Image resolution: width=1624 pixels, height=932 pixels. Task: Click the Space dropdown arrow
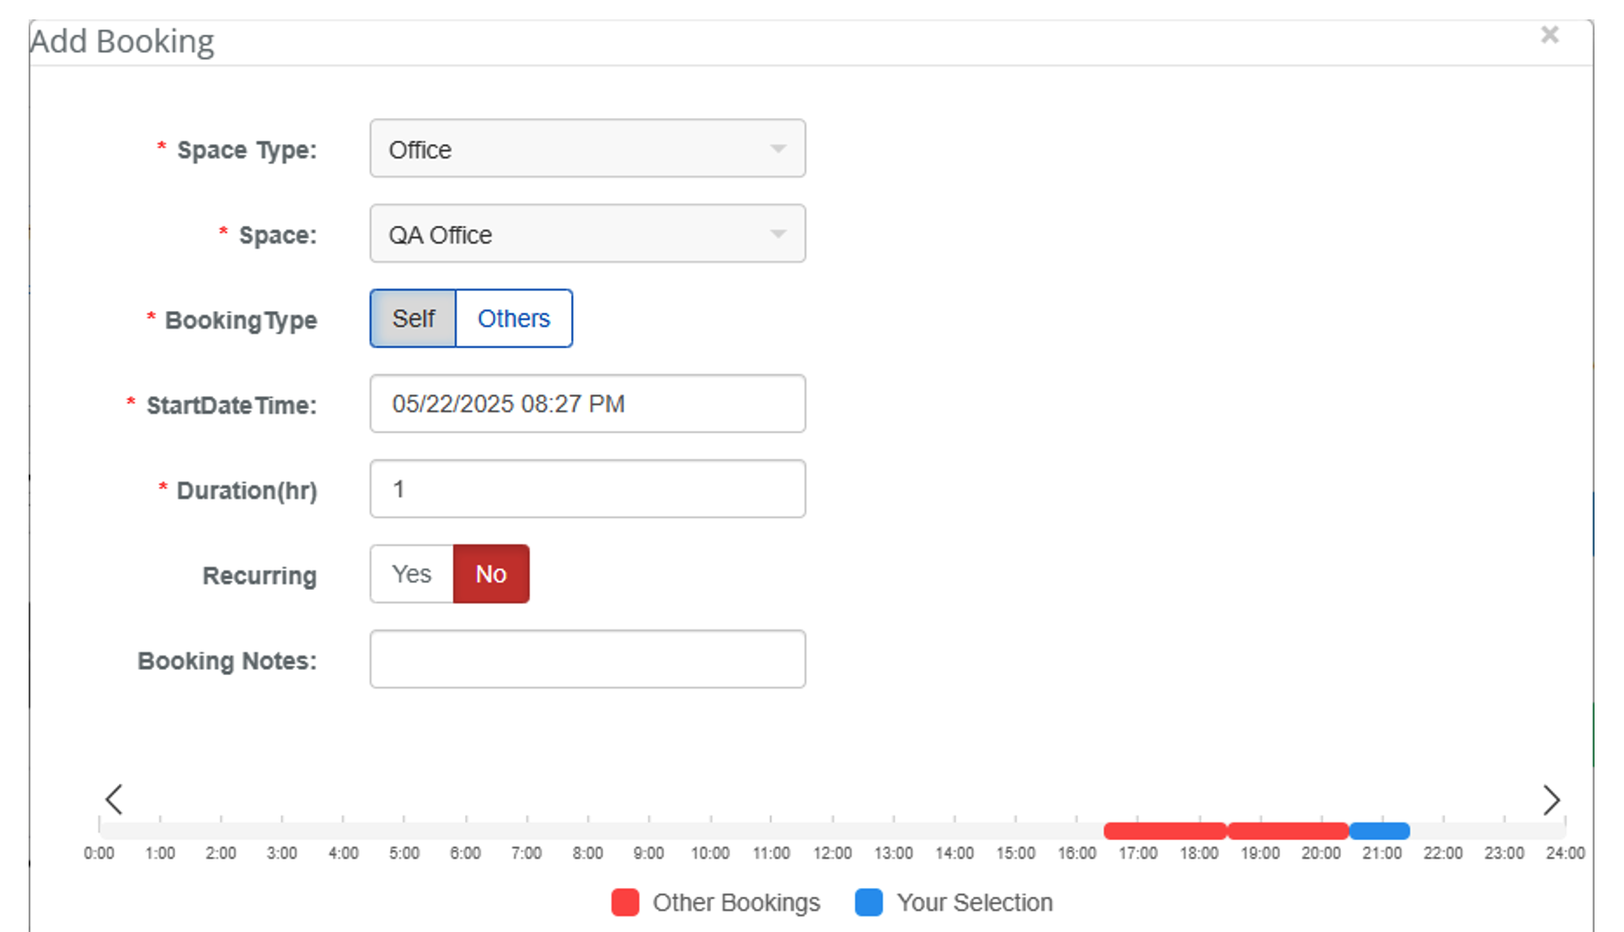[778, 234]
